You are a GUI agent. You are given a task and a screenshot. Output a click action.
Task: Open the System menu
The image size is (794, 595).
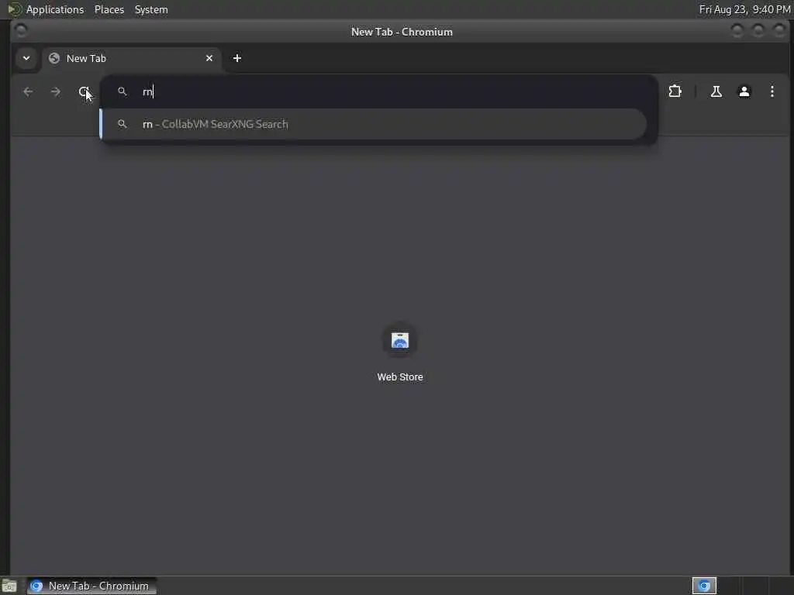[151, 9]
